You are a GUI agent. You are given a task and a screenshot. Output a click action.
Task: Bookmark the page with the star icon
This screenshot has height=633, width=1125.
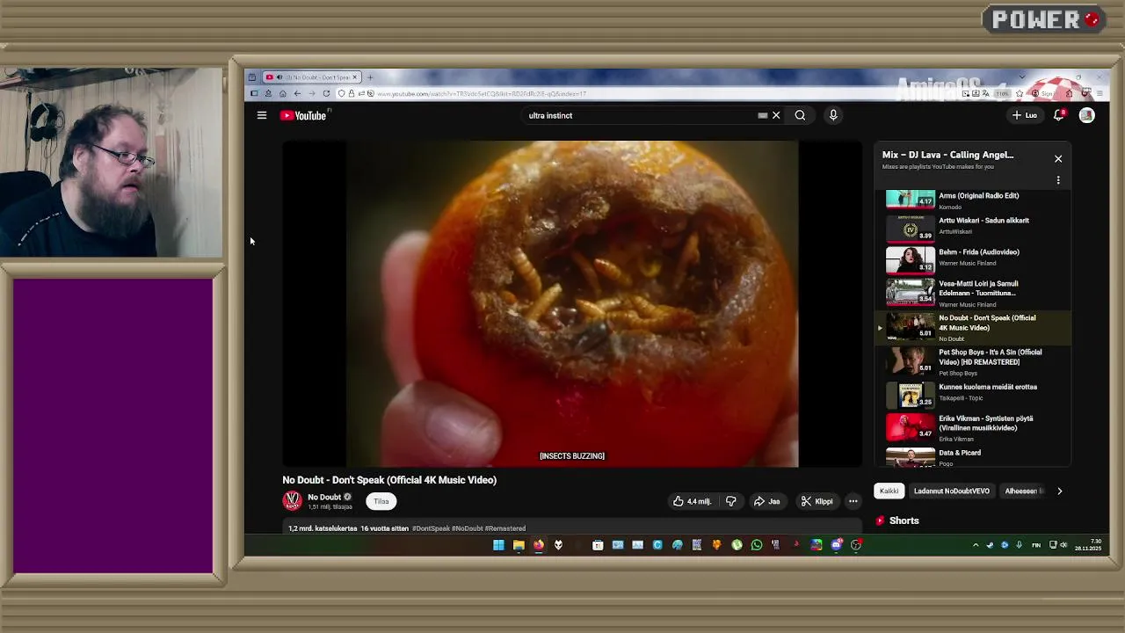point(1020,93)
